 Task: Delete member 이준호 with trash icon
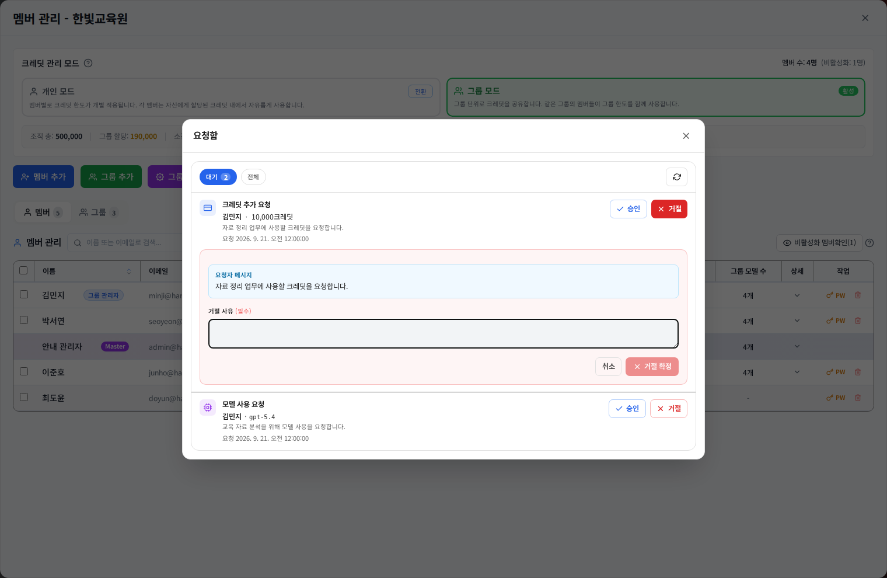click(858, 372)
